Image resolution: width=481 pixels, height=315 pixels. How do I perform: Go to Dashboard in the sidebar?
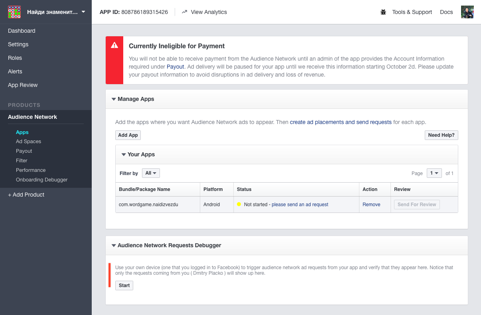(22, 31)
